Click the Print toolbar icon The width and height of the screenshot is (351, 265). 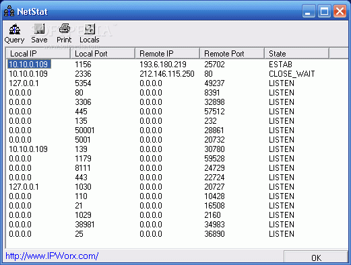(64, 34)
